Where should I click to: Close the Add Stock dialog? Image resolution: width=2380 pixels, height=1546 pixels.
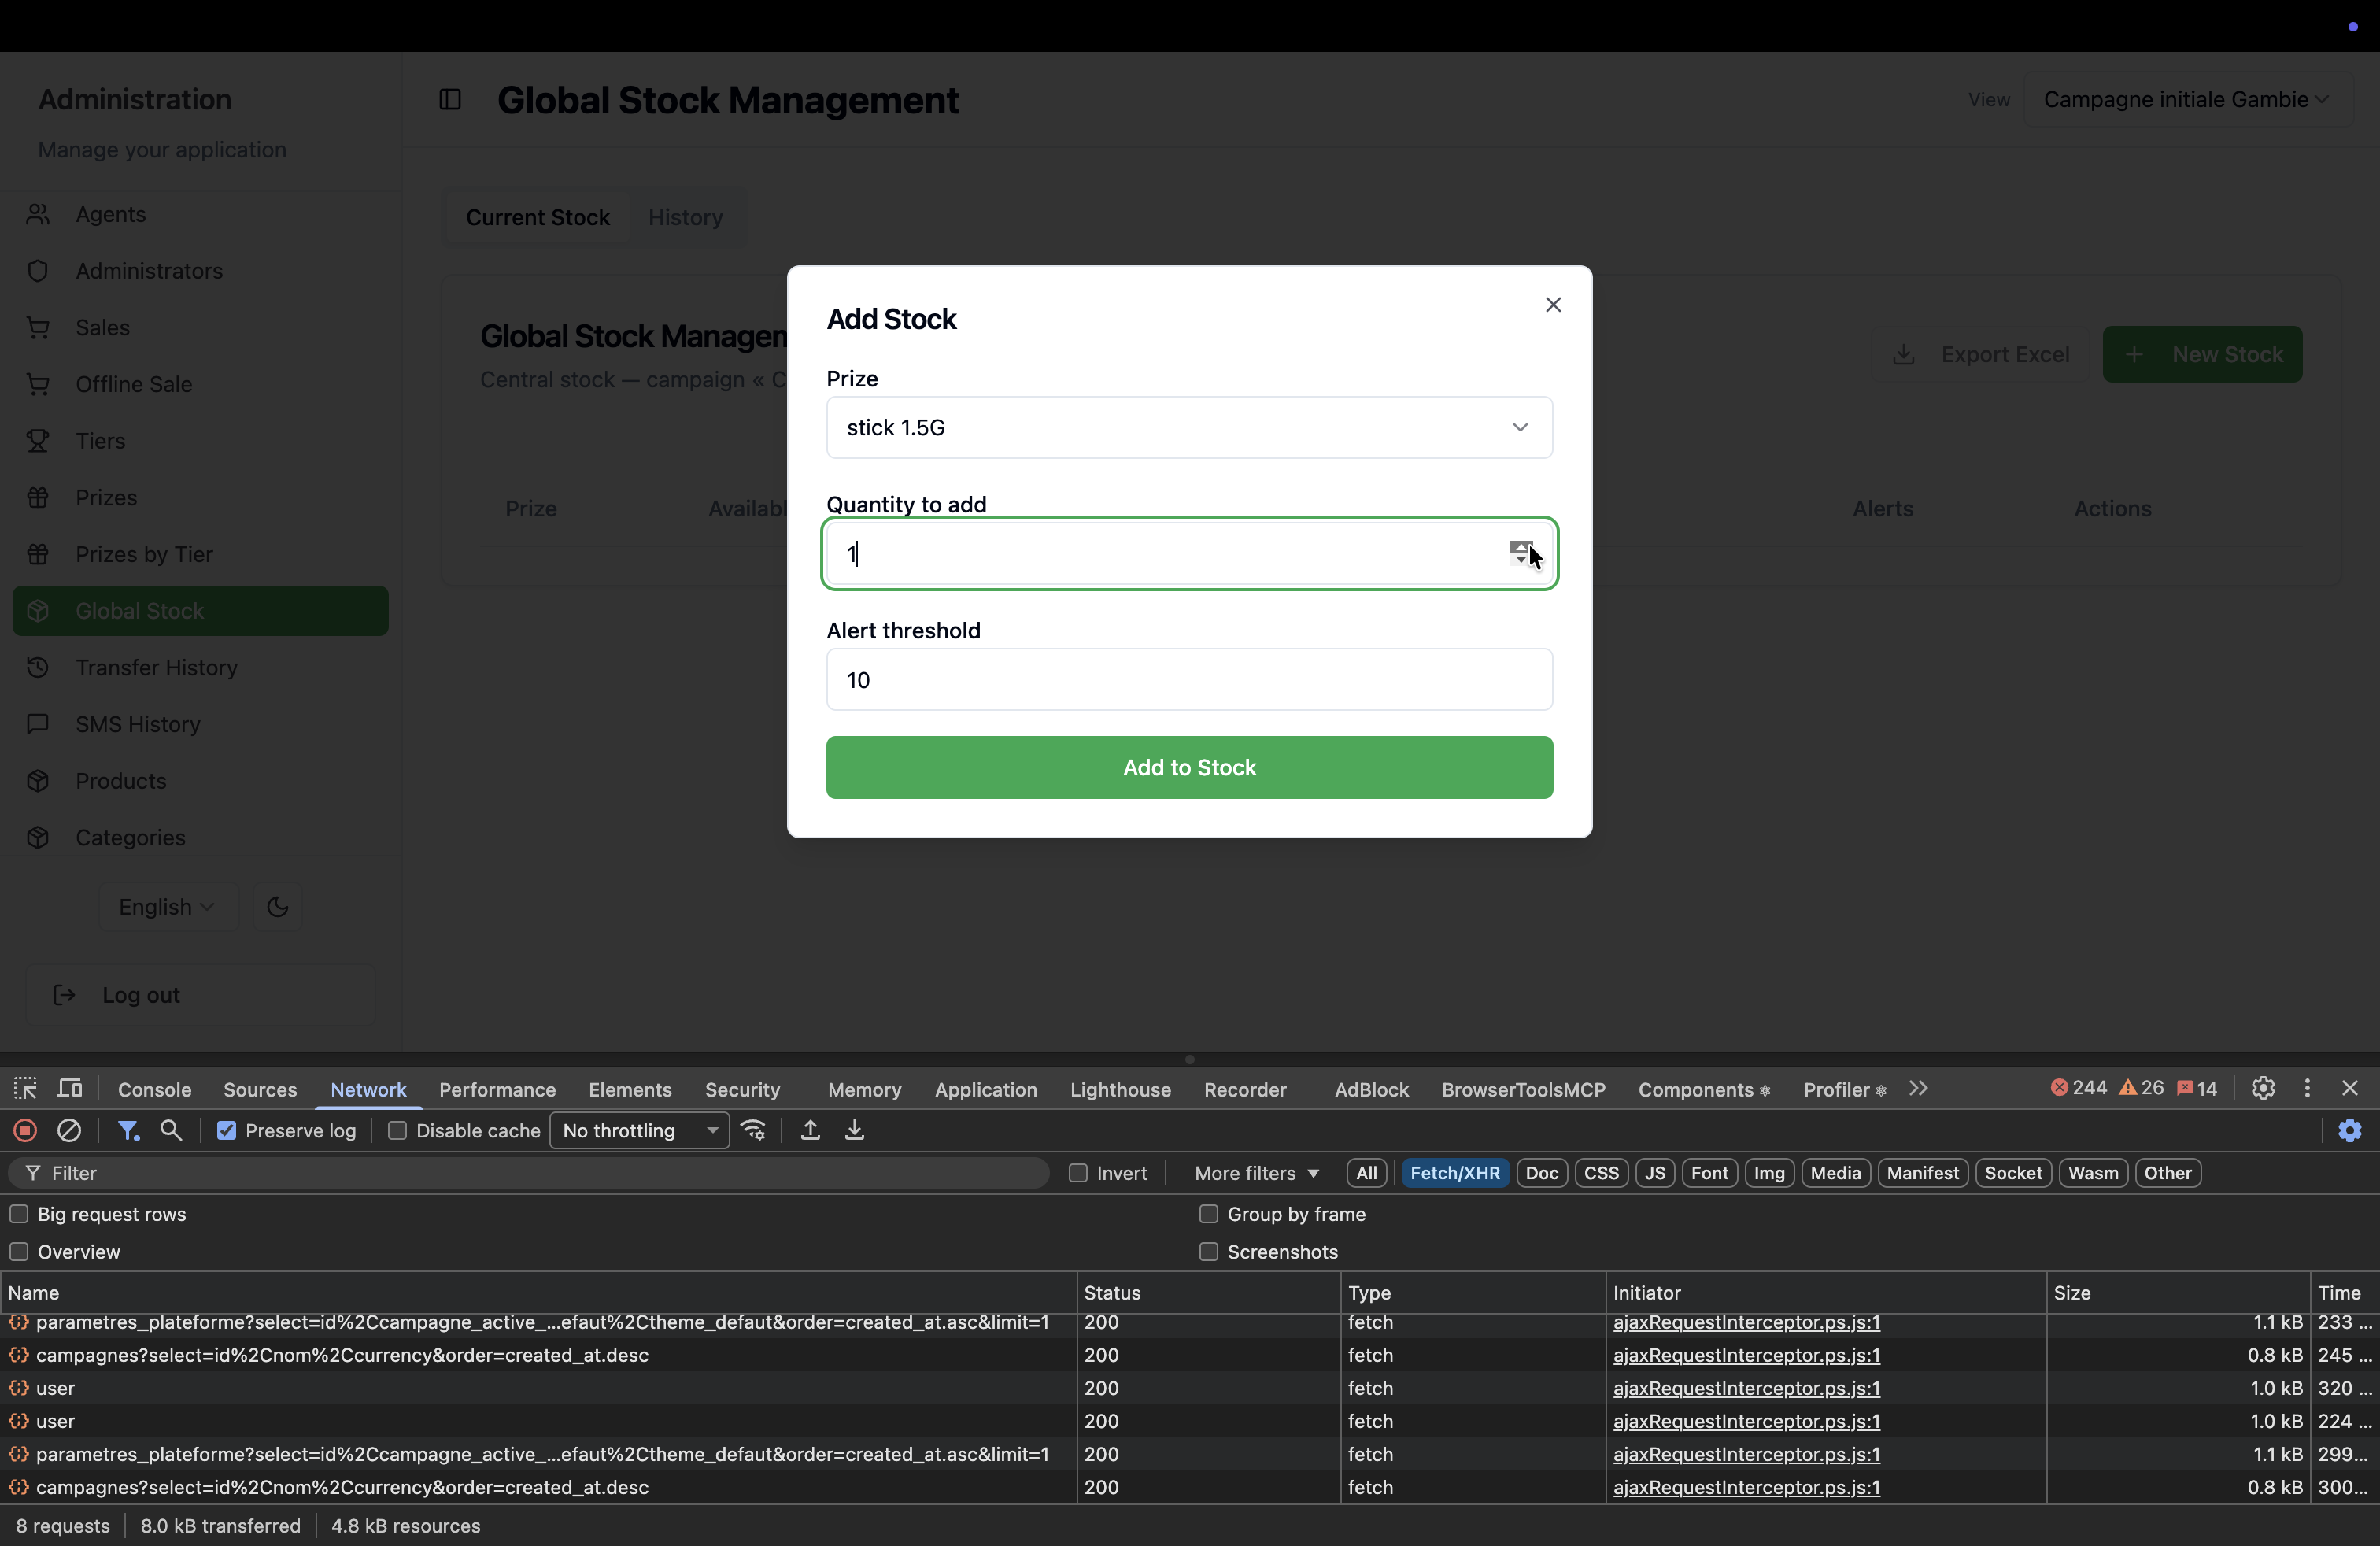[1553, 304]
